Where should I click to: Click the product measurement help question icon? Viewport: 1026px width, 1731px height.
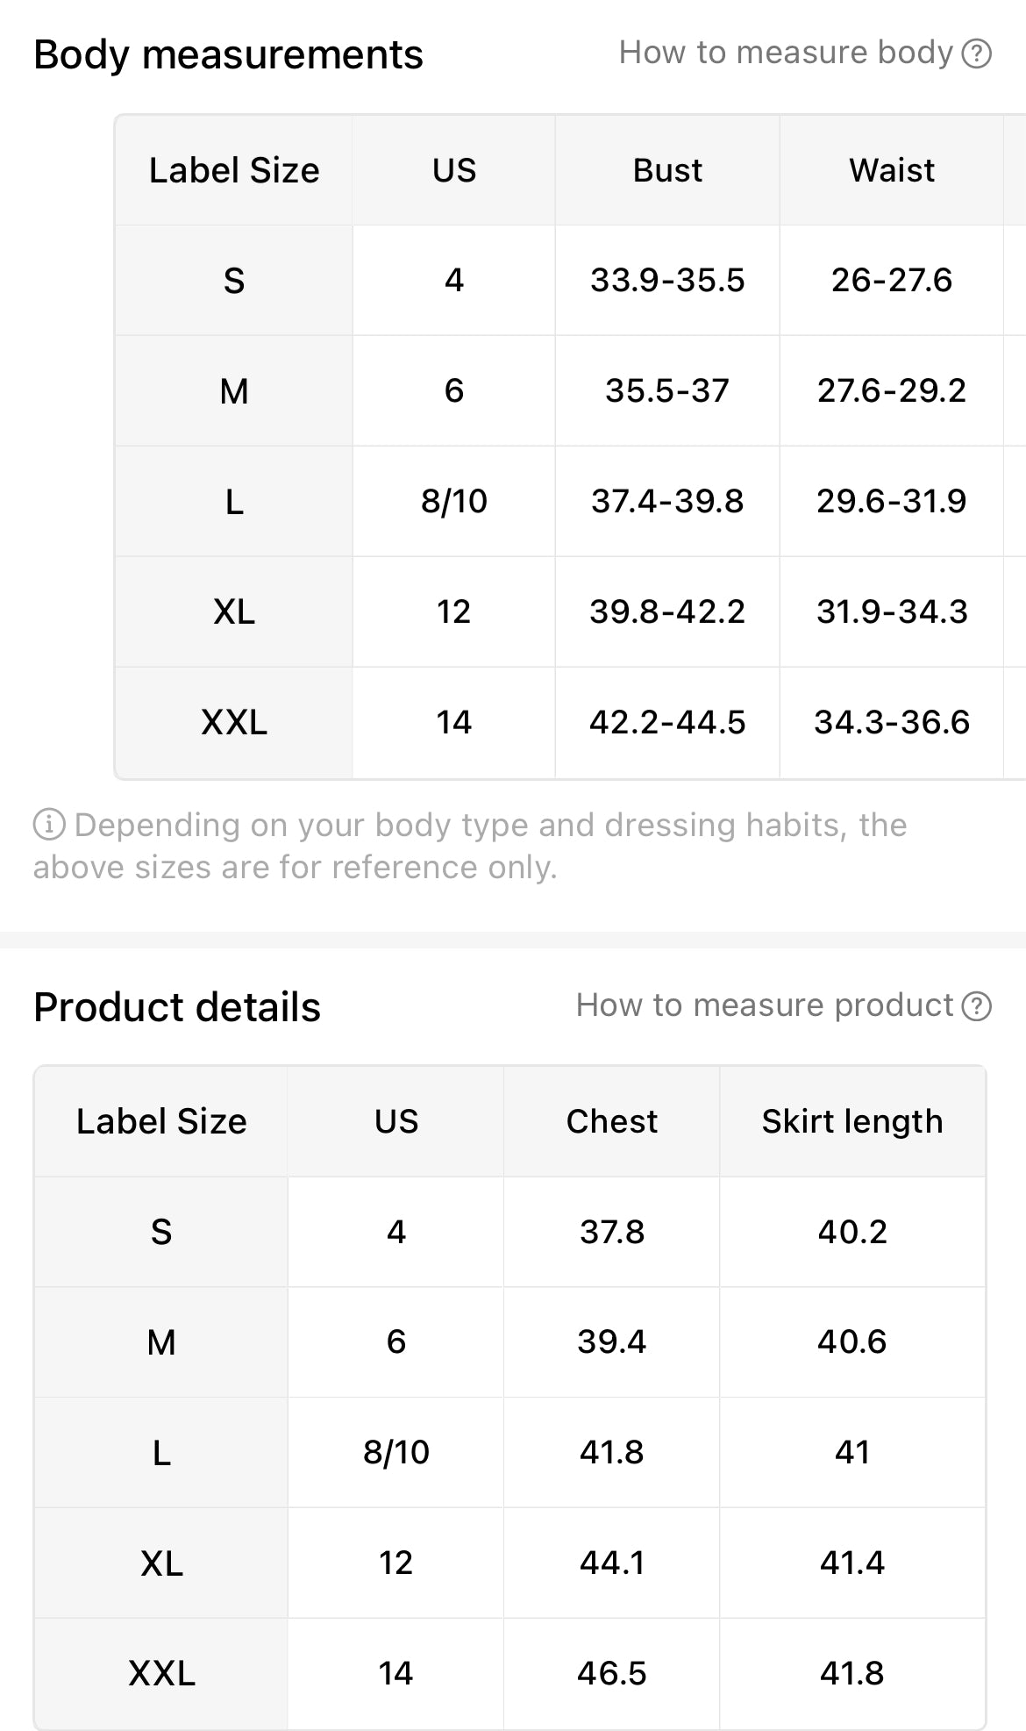976,1006
